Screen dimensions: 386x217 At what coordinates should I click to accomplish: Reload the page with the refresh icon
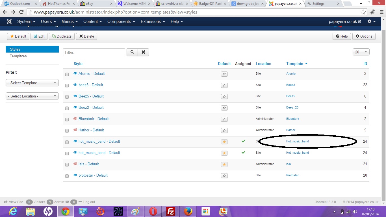pyautogui.click(x=21, y=12)
